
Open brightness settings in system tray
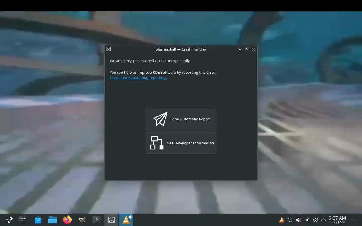(x=307, y=220)
